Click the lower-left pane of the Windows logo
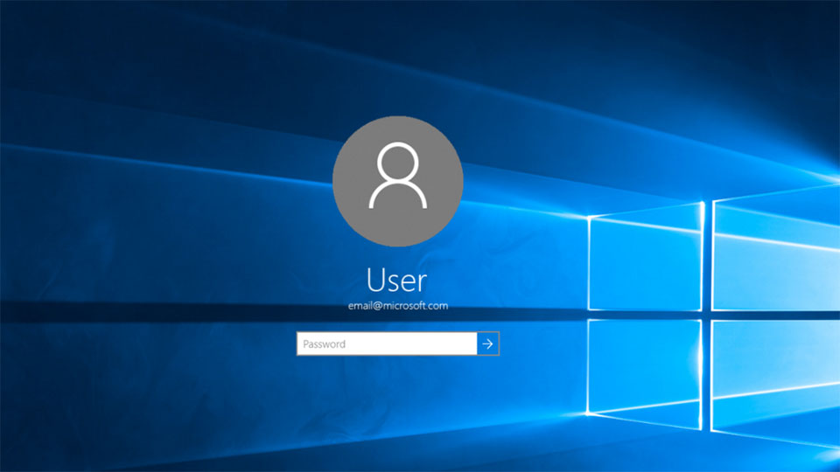The image size is (840, 472). 645,373
